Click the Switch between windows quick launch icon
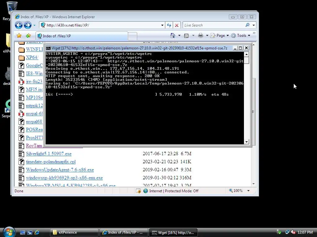317x237 pixels. (x=30, y=233)
